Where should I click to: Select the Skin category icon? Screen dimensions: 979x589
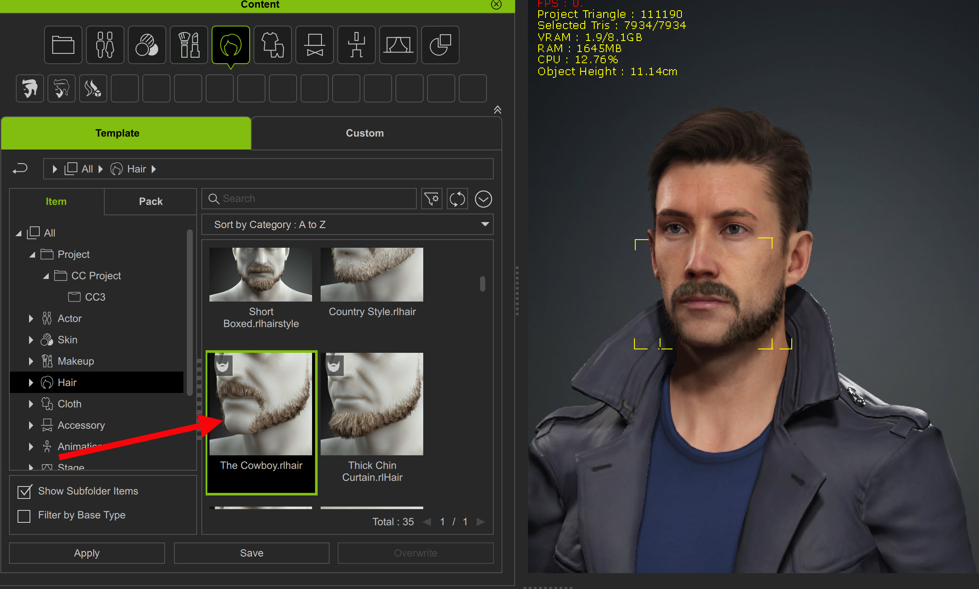(147, 45)
